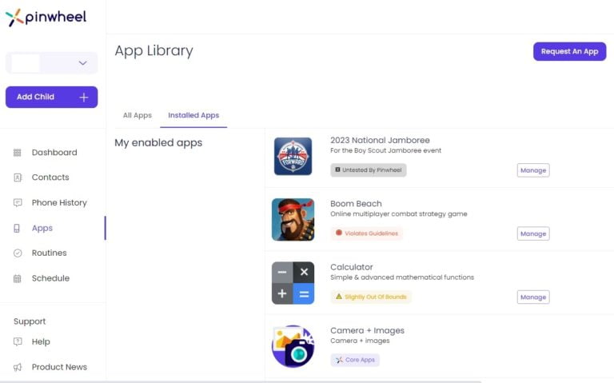Click the Pinwheel logo
The image size is (614, 383).
46,18
